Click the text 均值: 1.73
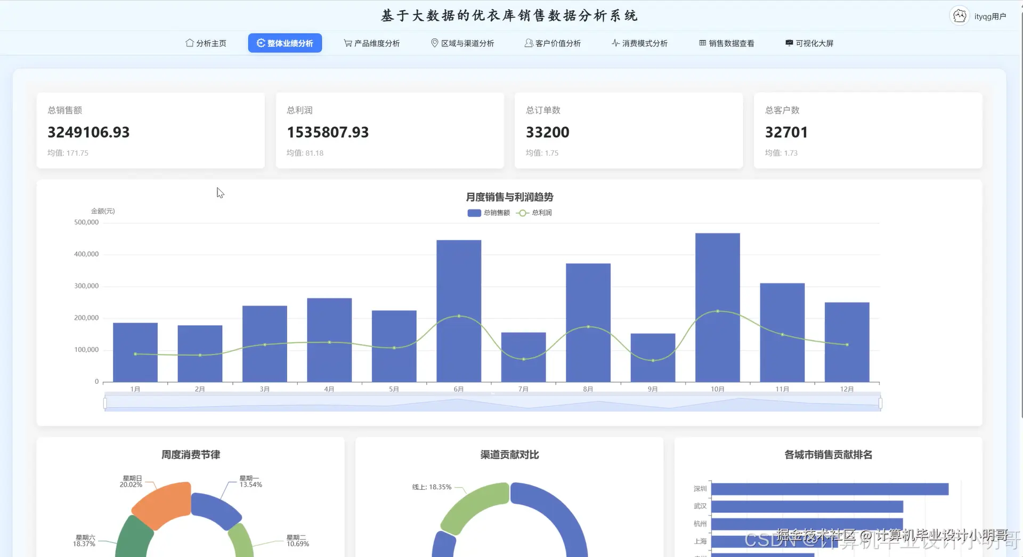This screenshot has width=1023, height=557. pos(781,153)
